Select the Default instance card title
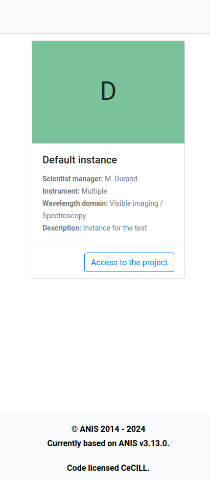This screenshot has height=481, width=210. (80, 160)
